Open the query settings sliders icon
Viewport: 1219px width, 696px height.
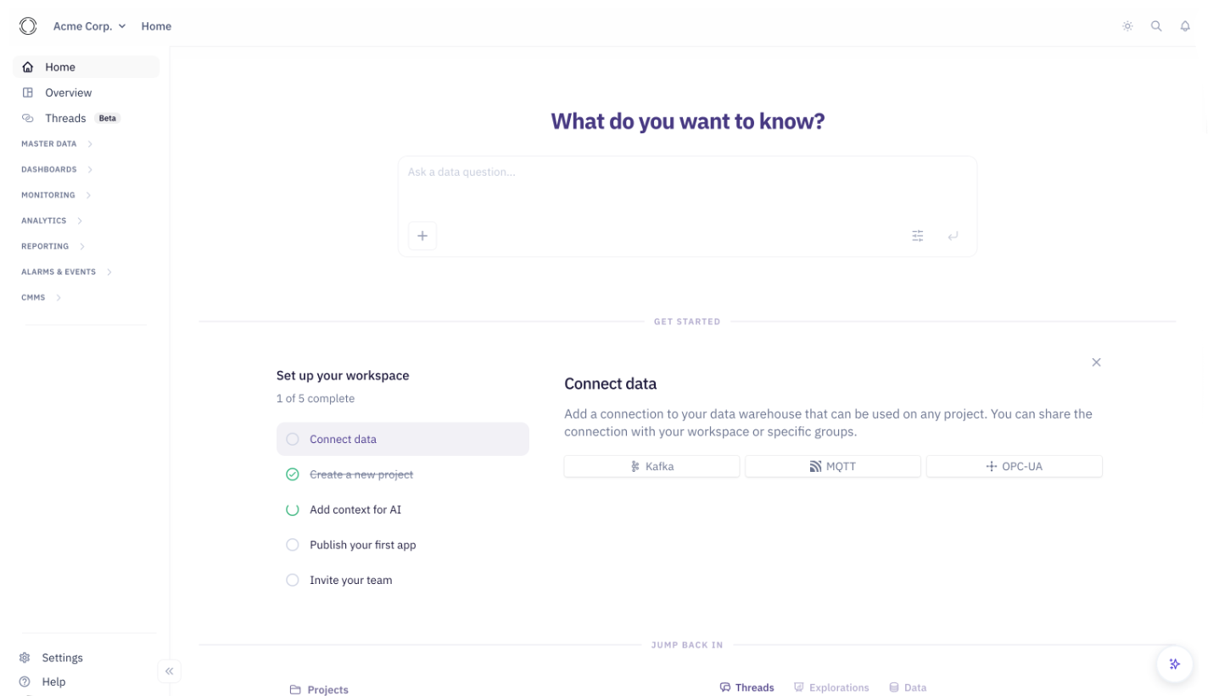[x=918, y=236]
